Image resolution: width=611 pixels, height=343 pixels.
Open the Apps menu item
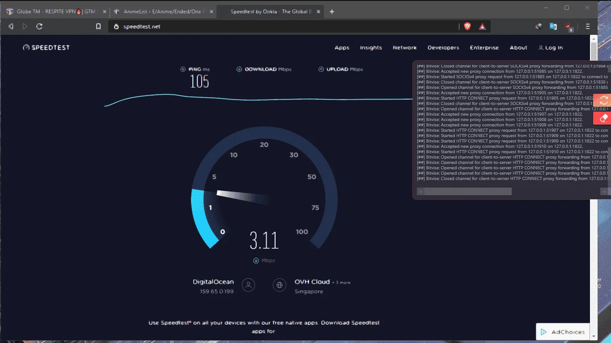tap(342, 48)
